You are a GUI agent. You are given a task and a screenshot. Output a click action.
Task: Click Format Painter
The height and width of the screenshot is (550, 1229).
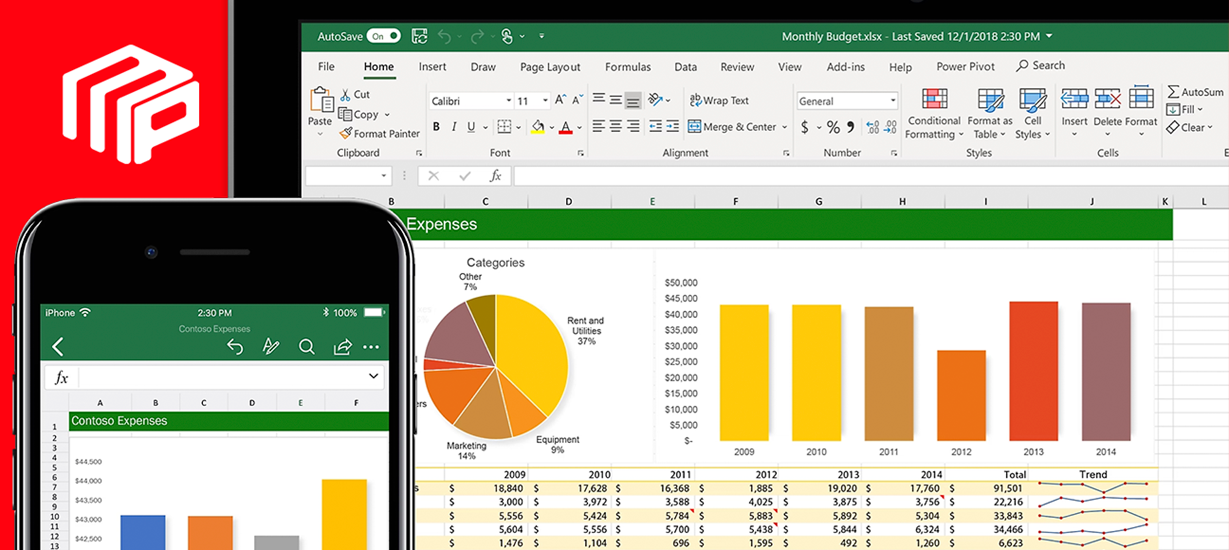point(379,134)
